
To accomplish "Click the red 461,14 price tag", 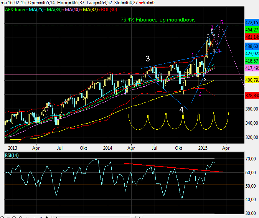I will pos(251,37).
